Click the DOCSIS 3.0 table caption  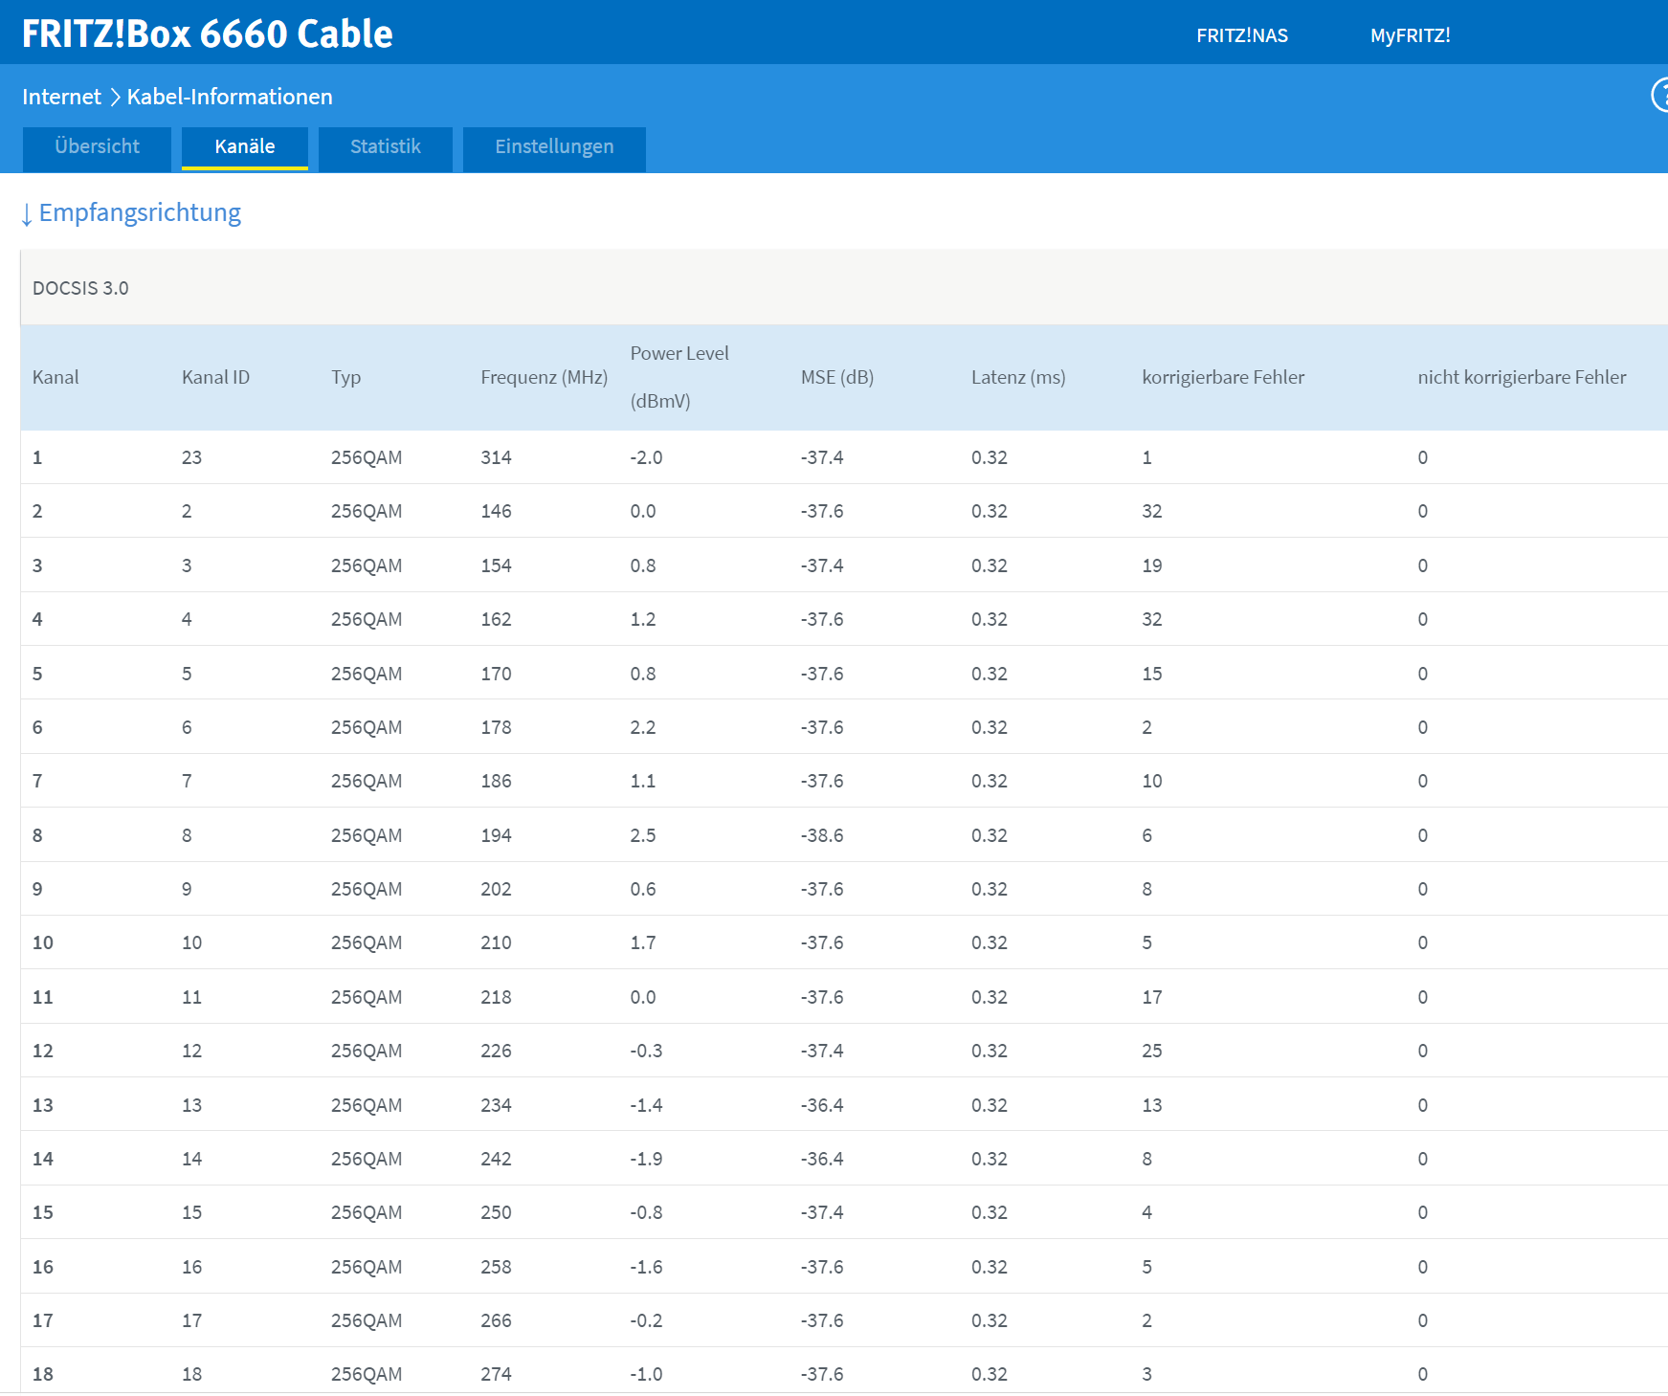click(80, 288)
